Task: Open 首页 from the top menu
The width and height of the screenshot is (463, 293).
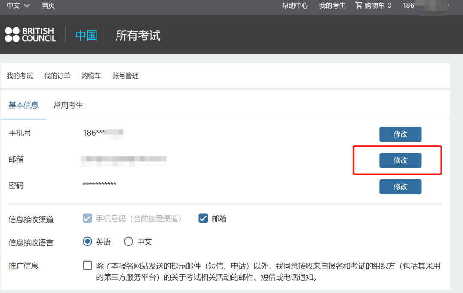Action: [x=48, y=6]
